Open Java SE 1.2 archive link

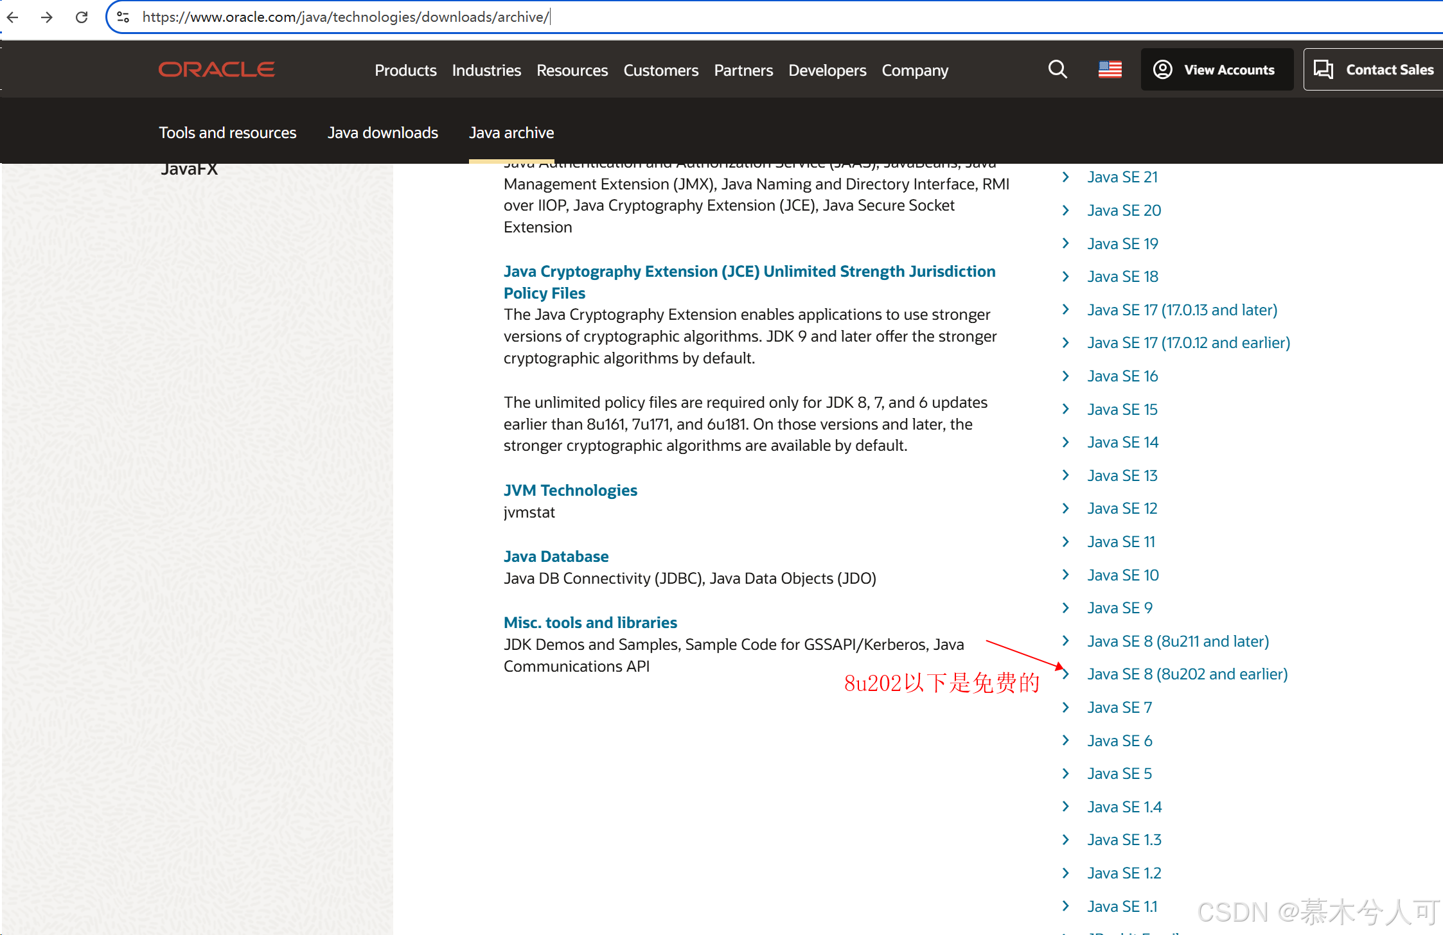1124,873
